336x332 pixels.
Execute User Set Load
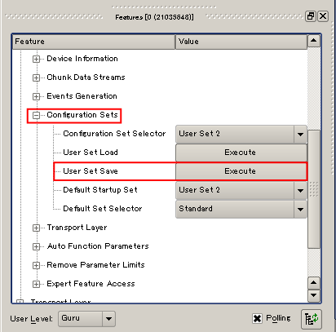click(x=241, y=153)
